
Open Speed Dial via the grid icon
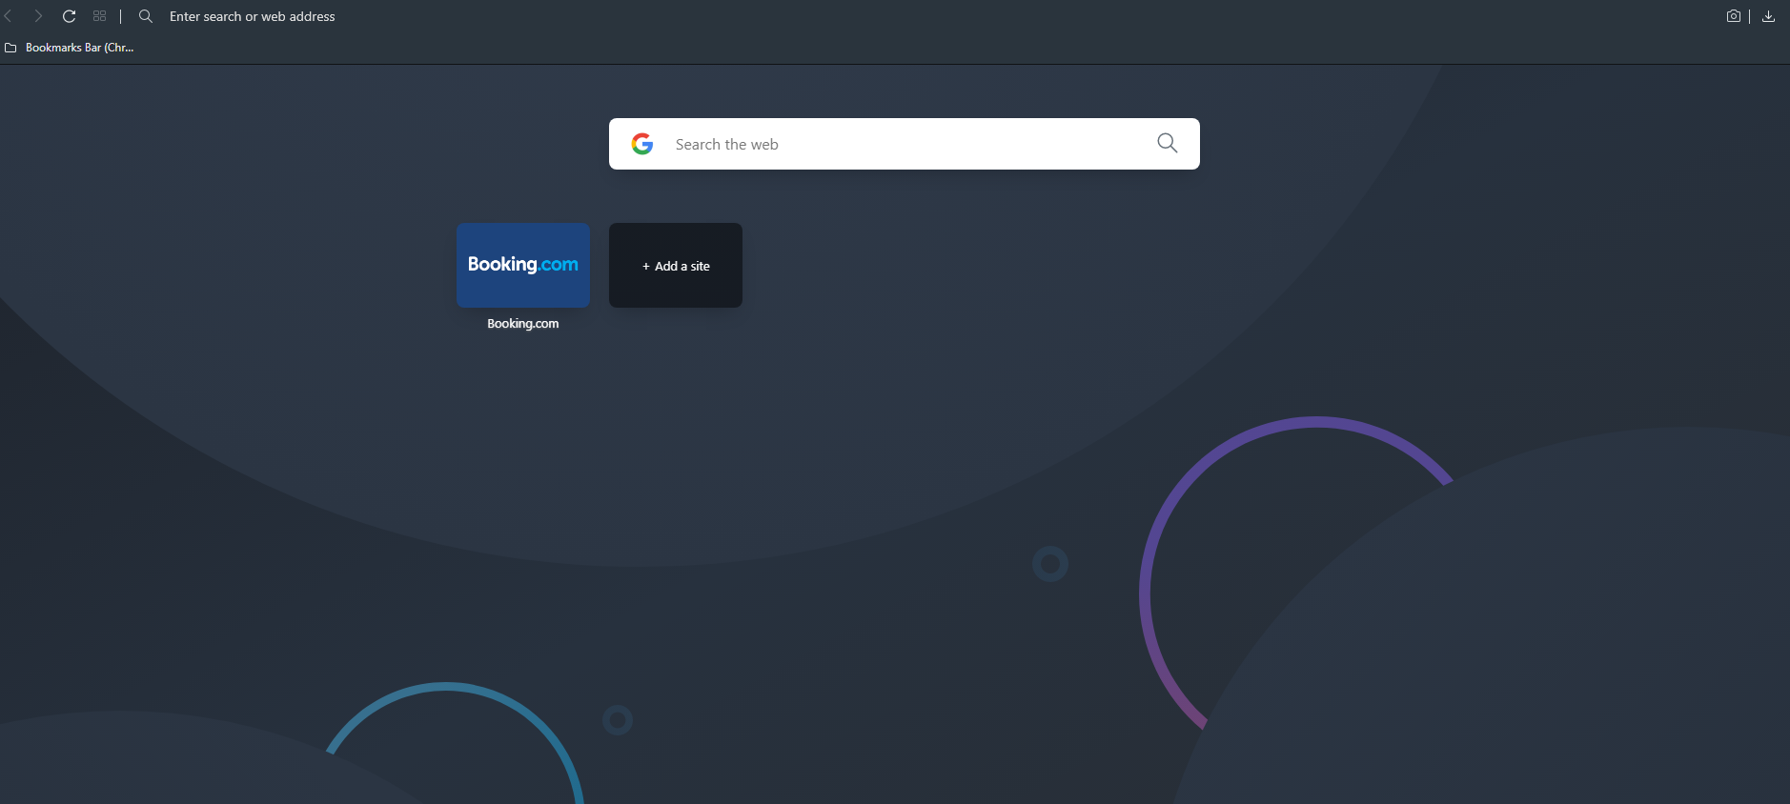click(x=99, y=16)
